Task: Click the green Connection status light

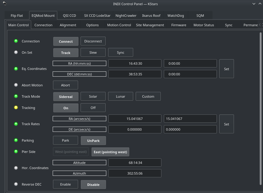Action: click(x=16, y=41)
